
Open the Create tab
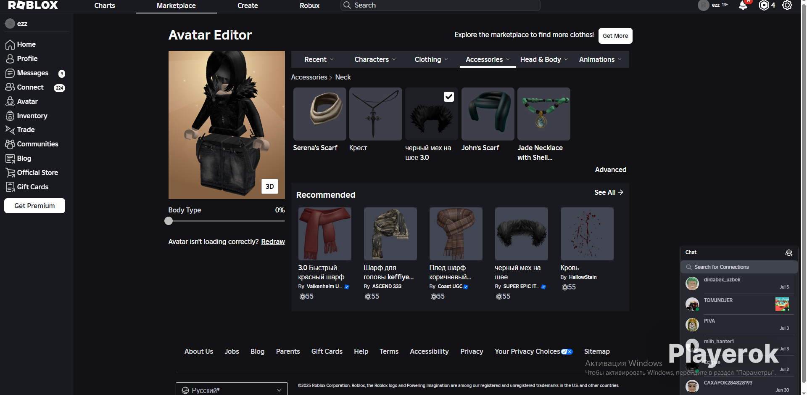[x=248, y=5]
